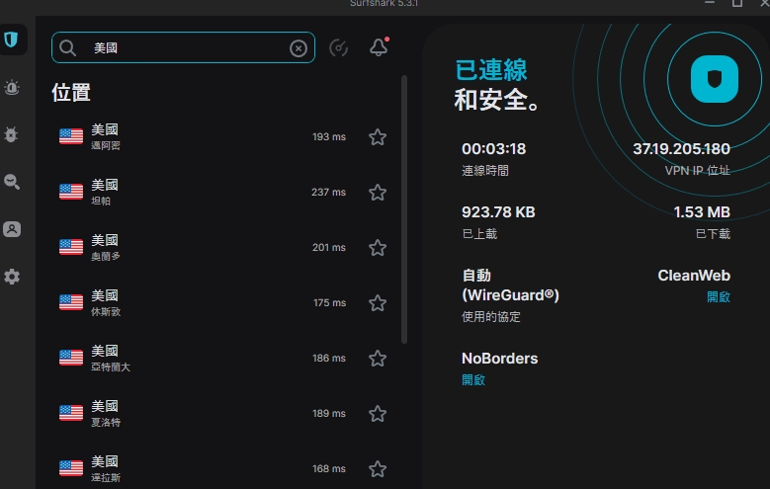Click the VPN IP address 37.19.205.180
Image resolution: width=770 pixels, height=489 pixels.
tap(681, 149)
